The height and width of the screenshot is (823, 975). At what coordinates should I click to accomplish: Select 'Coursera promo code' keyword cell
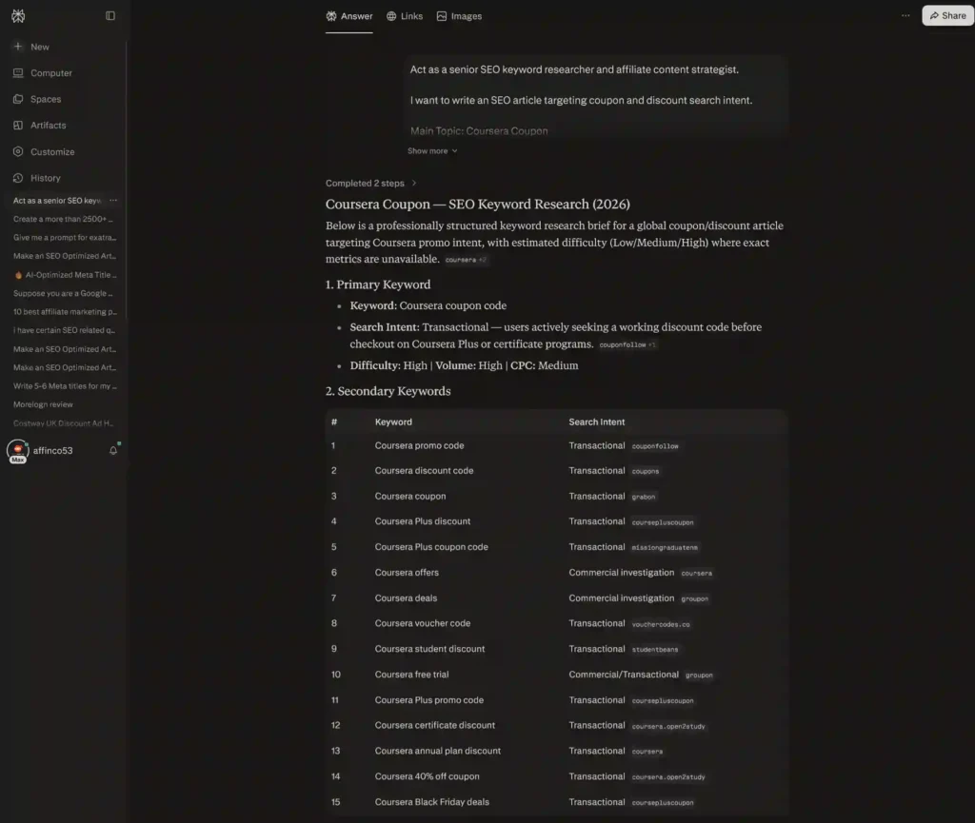click(419, 445)
